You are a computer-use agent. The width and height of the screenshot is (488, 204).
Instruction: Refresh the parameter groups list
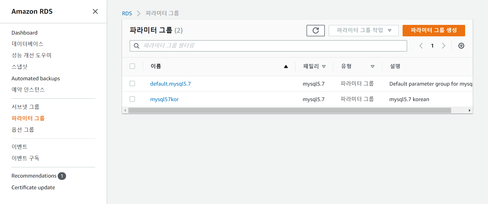pos(315,30)
